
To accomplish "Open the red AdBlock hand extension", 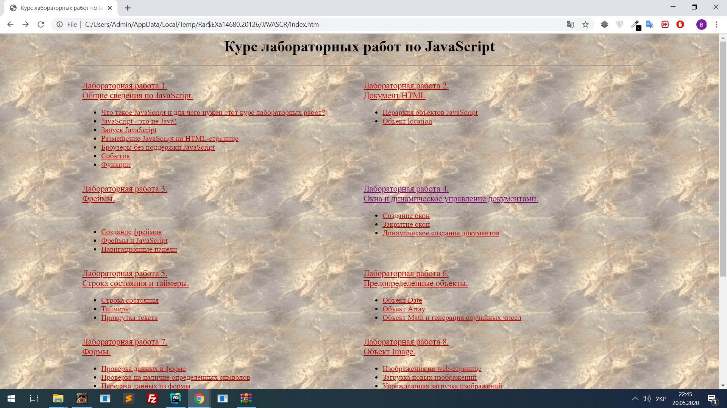I will click(680, 25).
